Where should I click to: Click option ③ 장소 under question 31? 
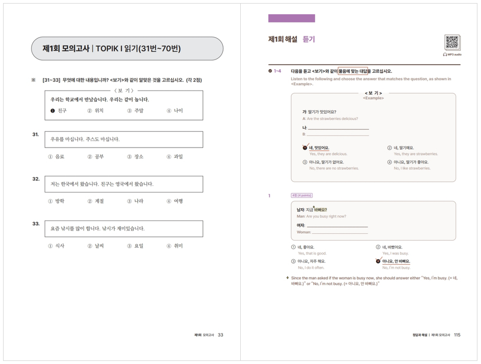click(x=135, y=157)
